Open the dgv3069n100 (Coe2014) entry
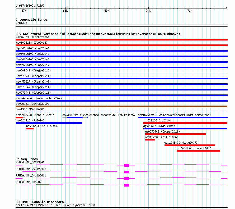Screen dimensions: 235x209 32,54
